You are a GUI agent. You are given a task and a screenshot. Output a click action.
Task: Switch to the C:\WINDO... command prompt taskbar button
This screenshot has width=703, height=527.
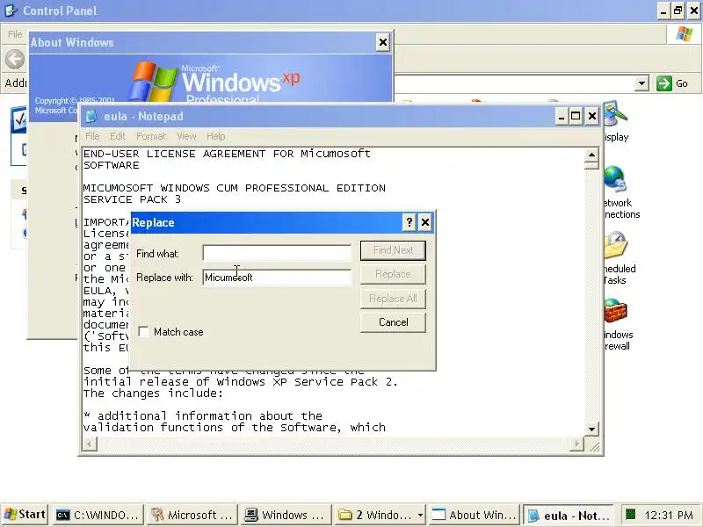[x=98, y=516]
